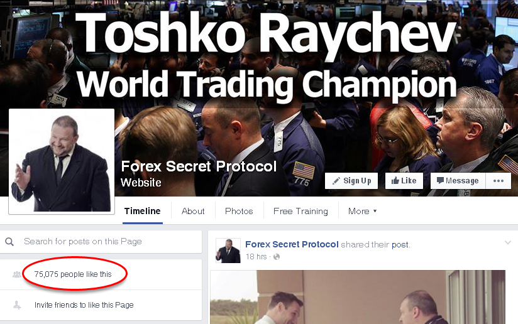Click the page profile picture
This screenshot has height=324, width=518.
62,161
